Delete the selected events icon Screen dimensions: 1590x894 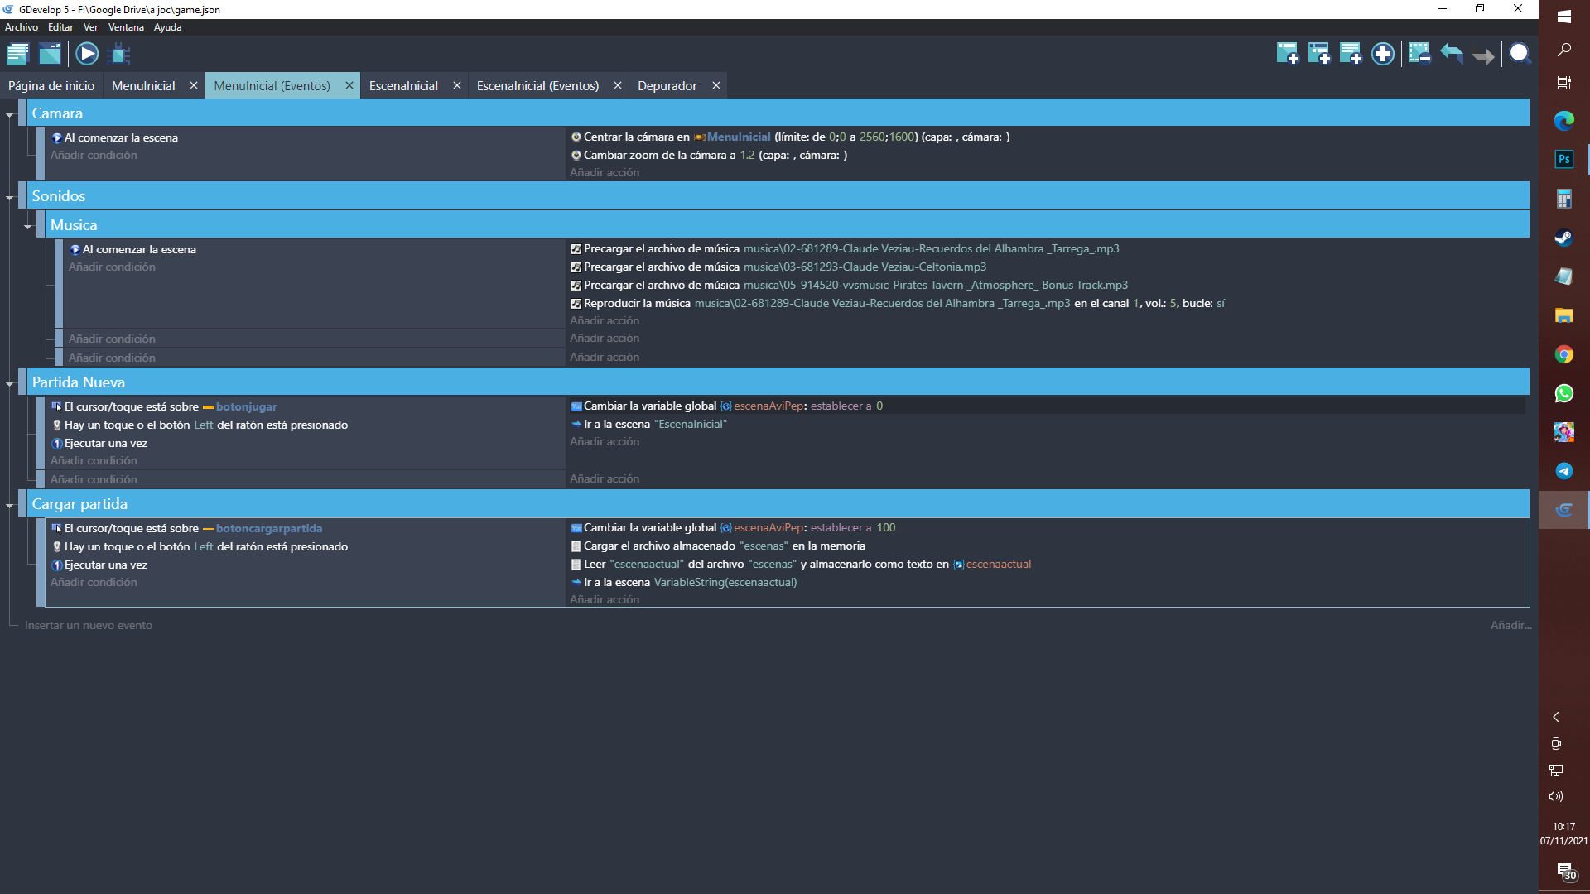(1419, 55)
